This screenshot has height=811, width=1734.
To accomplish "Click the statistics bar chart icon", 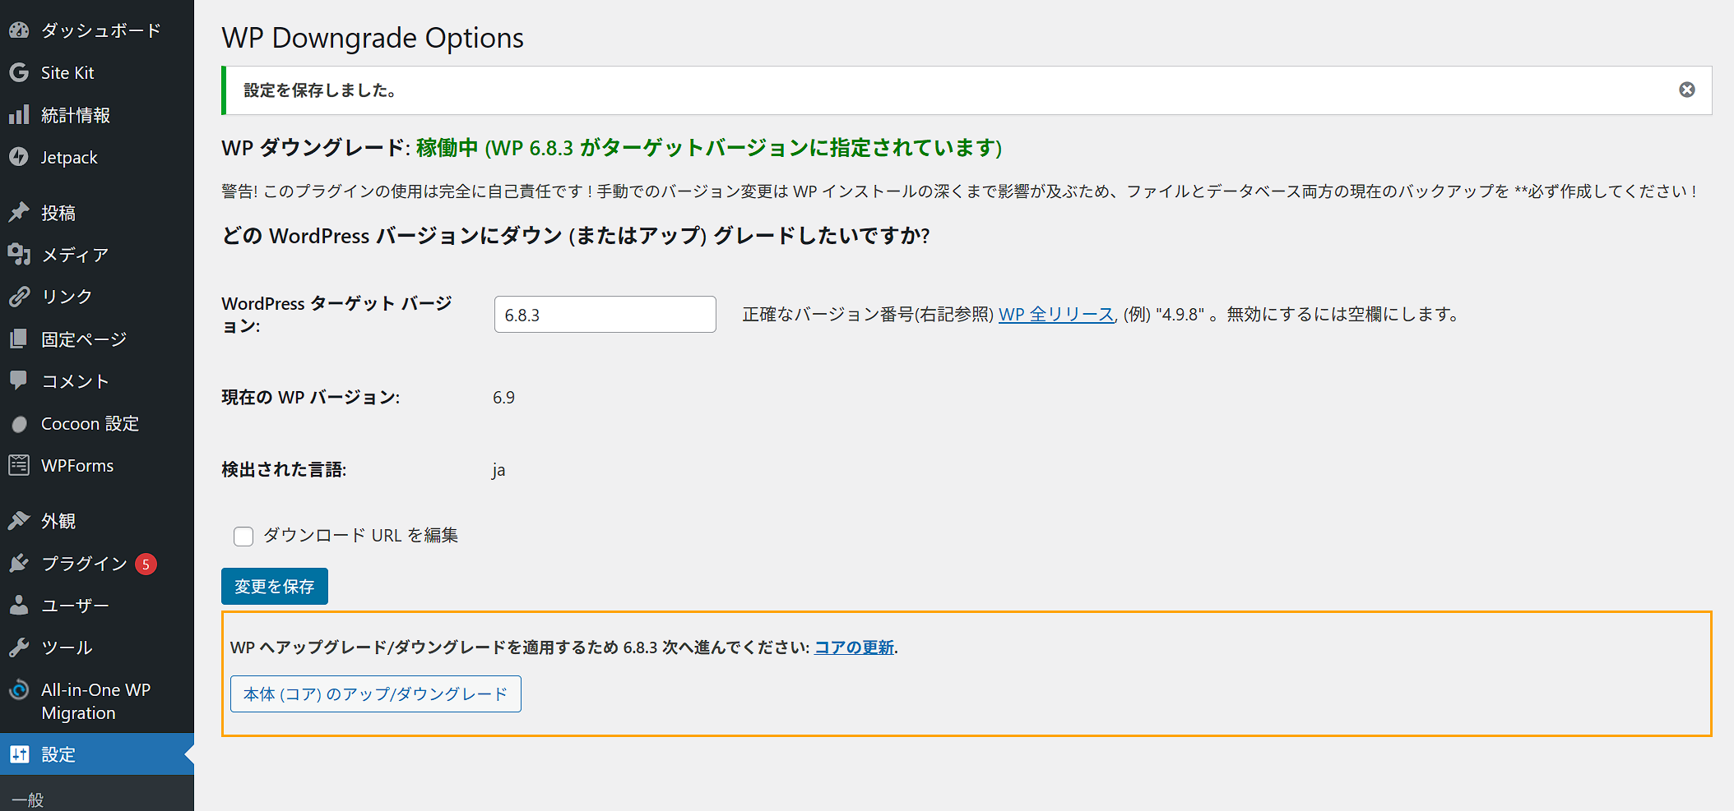I will coord(19,115).
